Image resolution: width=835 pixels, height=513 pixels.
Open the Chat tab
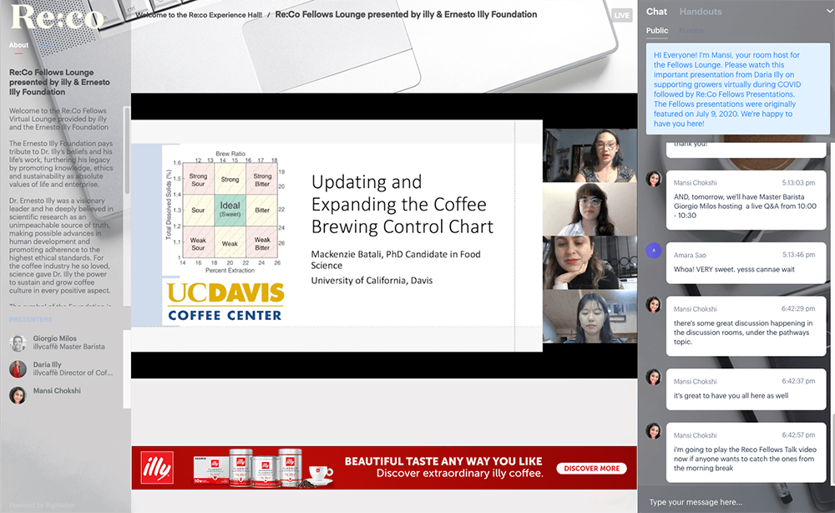click(x=656, y=12)
